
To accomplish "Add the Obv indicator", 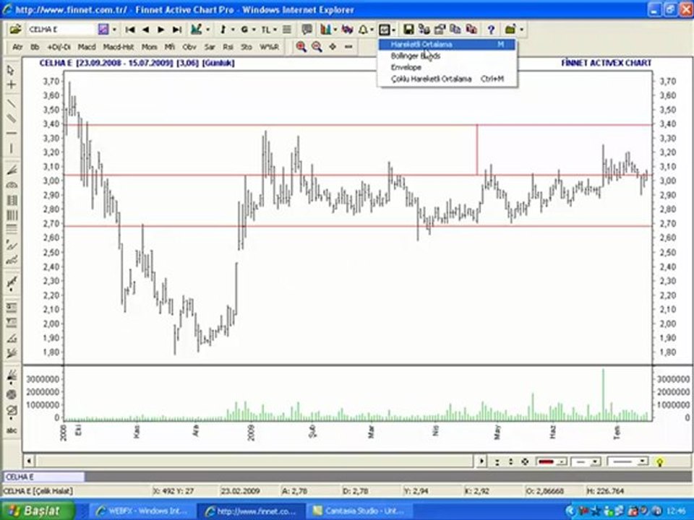I will point(189,46).
